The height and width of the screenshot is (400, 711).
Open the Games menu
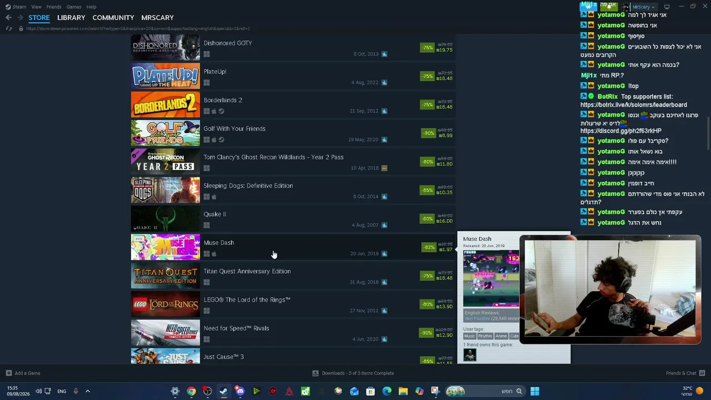coord(74,7)
